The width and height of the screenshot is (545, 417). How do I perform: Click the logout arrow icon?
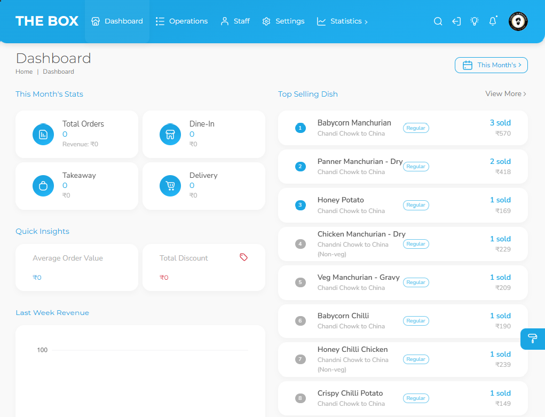456,21
